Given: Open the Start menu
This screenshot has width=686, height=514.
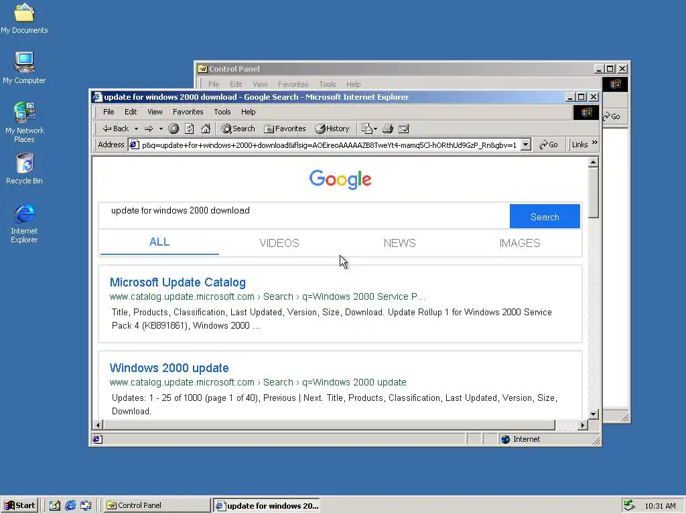Looking at the screenshot, I should (19, 505).
